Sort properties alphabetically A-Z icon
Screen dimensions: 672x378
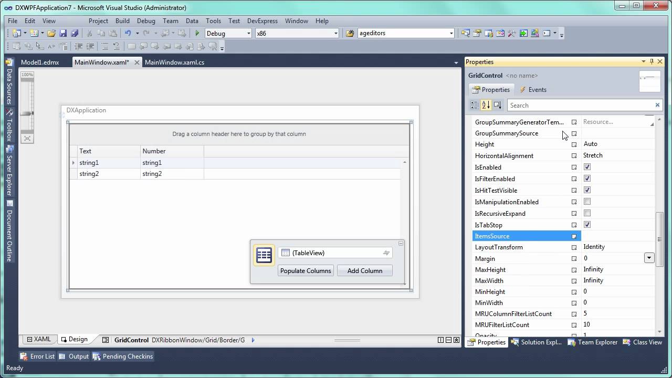(486, 105)
